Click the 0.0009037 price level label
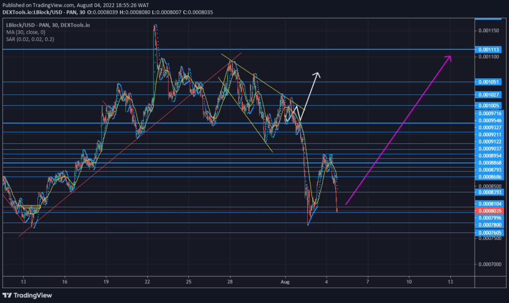 coord(490,149)
